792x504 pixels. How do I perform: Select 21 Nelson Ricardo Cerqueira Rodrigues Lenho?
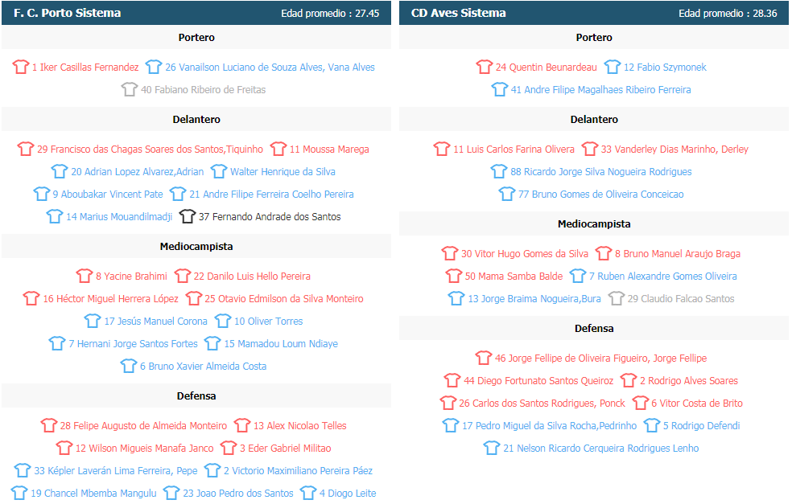pos(601,448)
